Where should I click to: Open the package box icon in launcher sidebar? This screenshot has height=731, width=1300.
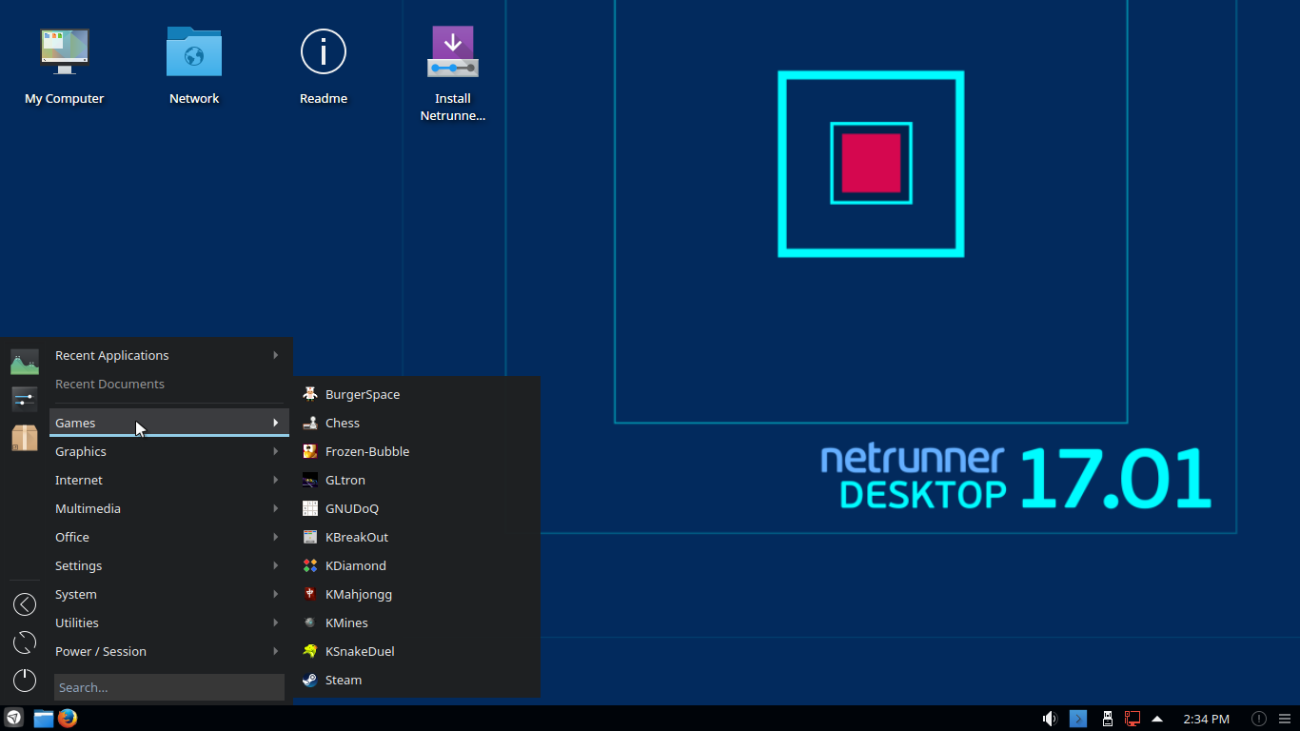[x=24, y=439]
